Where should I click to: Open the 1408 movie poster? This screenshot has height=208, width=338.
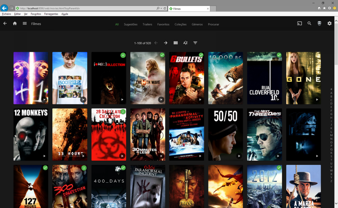[187, 186]
